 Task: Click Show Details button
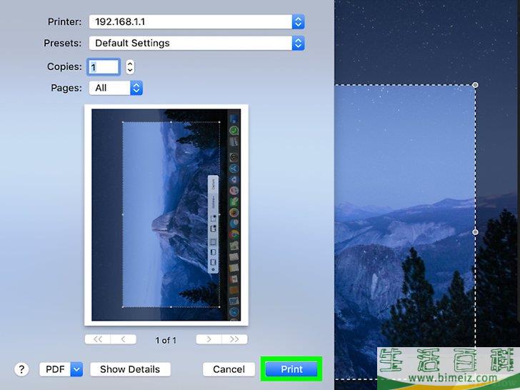point(130,369)
